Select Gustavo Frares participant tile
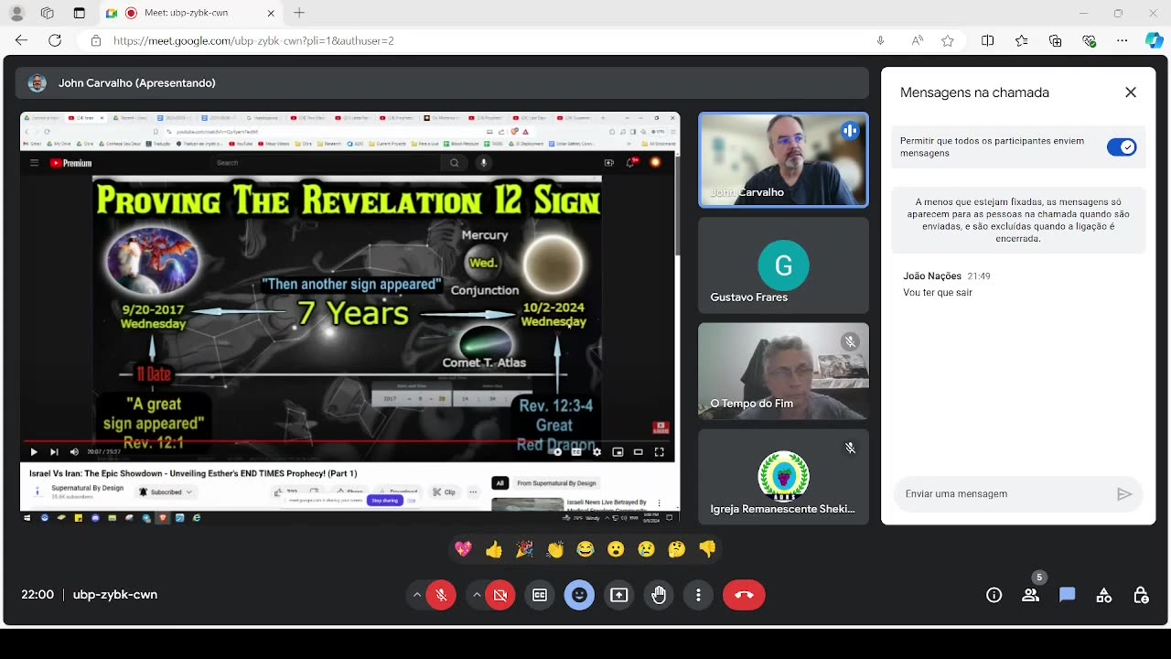This screenshot has width=1171, height=659. 783,265
